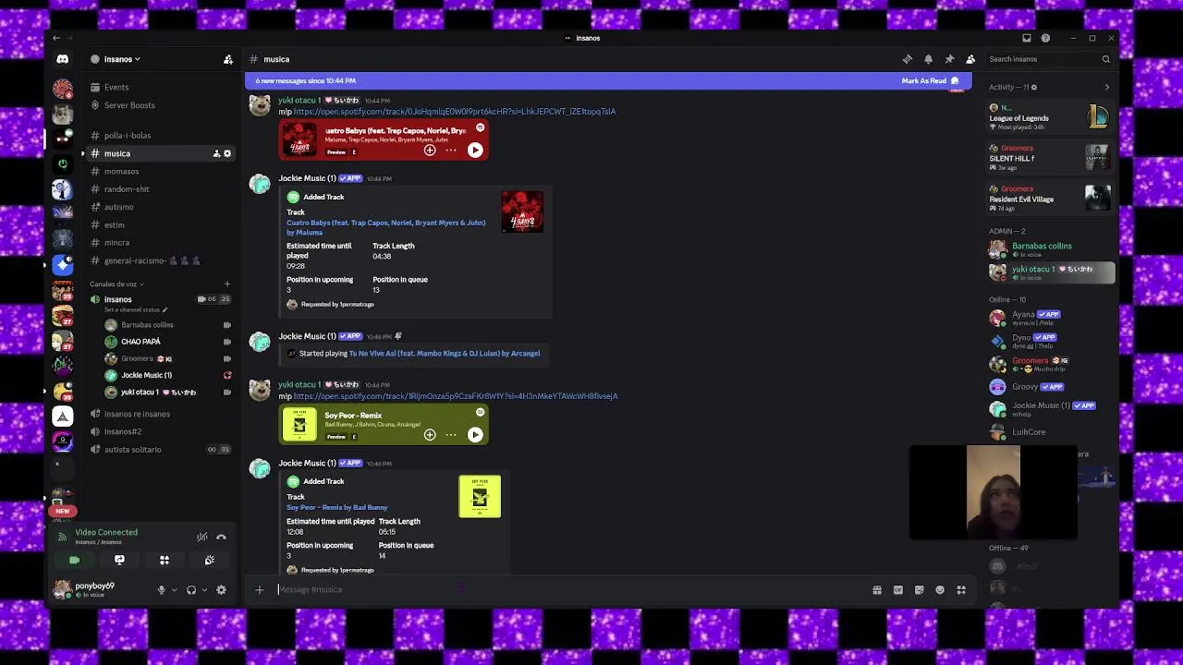Show pinned messages
Image resolution: width=1183 pixels, height=665 pixels.
click(x=949, y=59)
